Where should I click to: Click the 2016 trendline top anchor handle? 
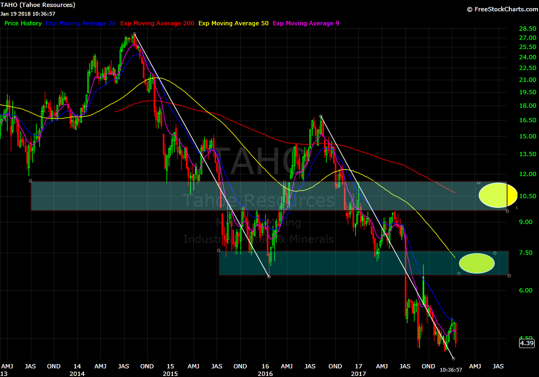tap(321, 116)
